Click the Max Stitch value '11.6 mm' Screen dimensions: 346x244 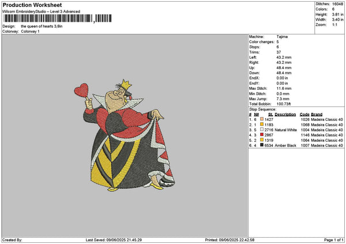284,89
